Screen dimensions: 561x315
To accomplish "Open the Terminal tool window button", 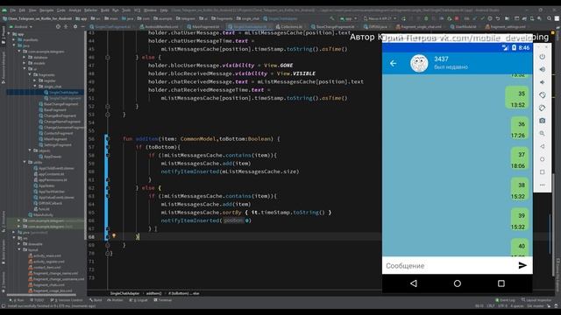I will tap(163, 300).
